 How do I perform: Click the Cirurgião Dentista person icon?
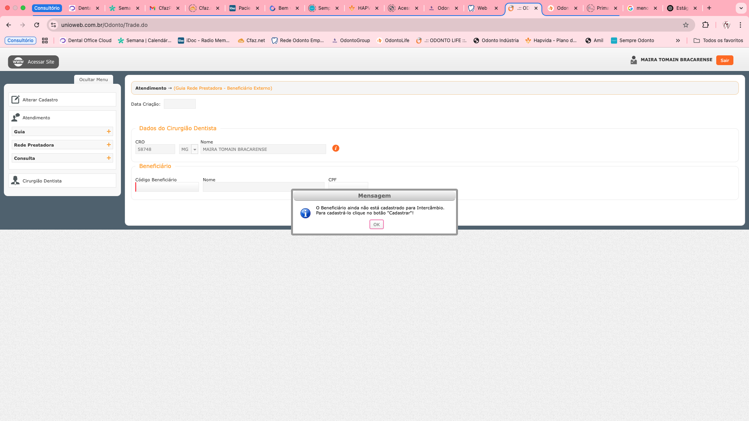(x=15, y=180)
